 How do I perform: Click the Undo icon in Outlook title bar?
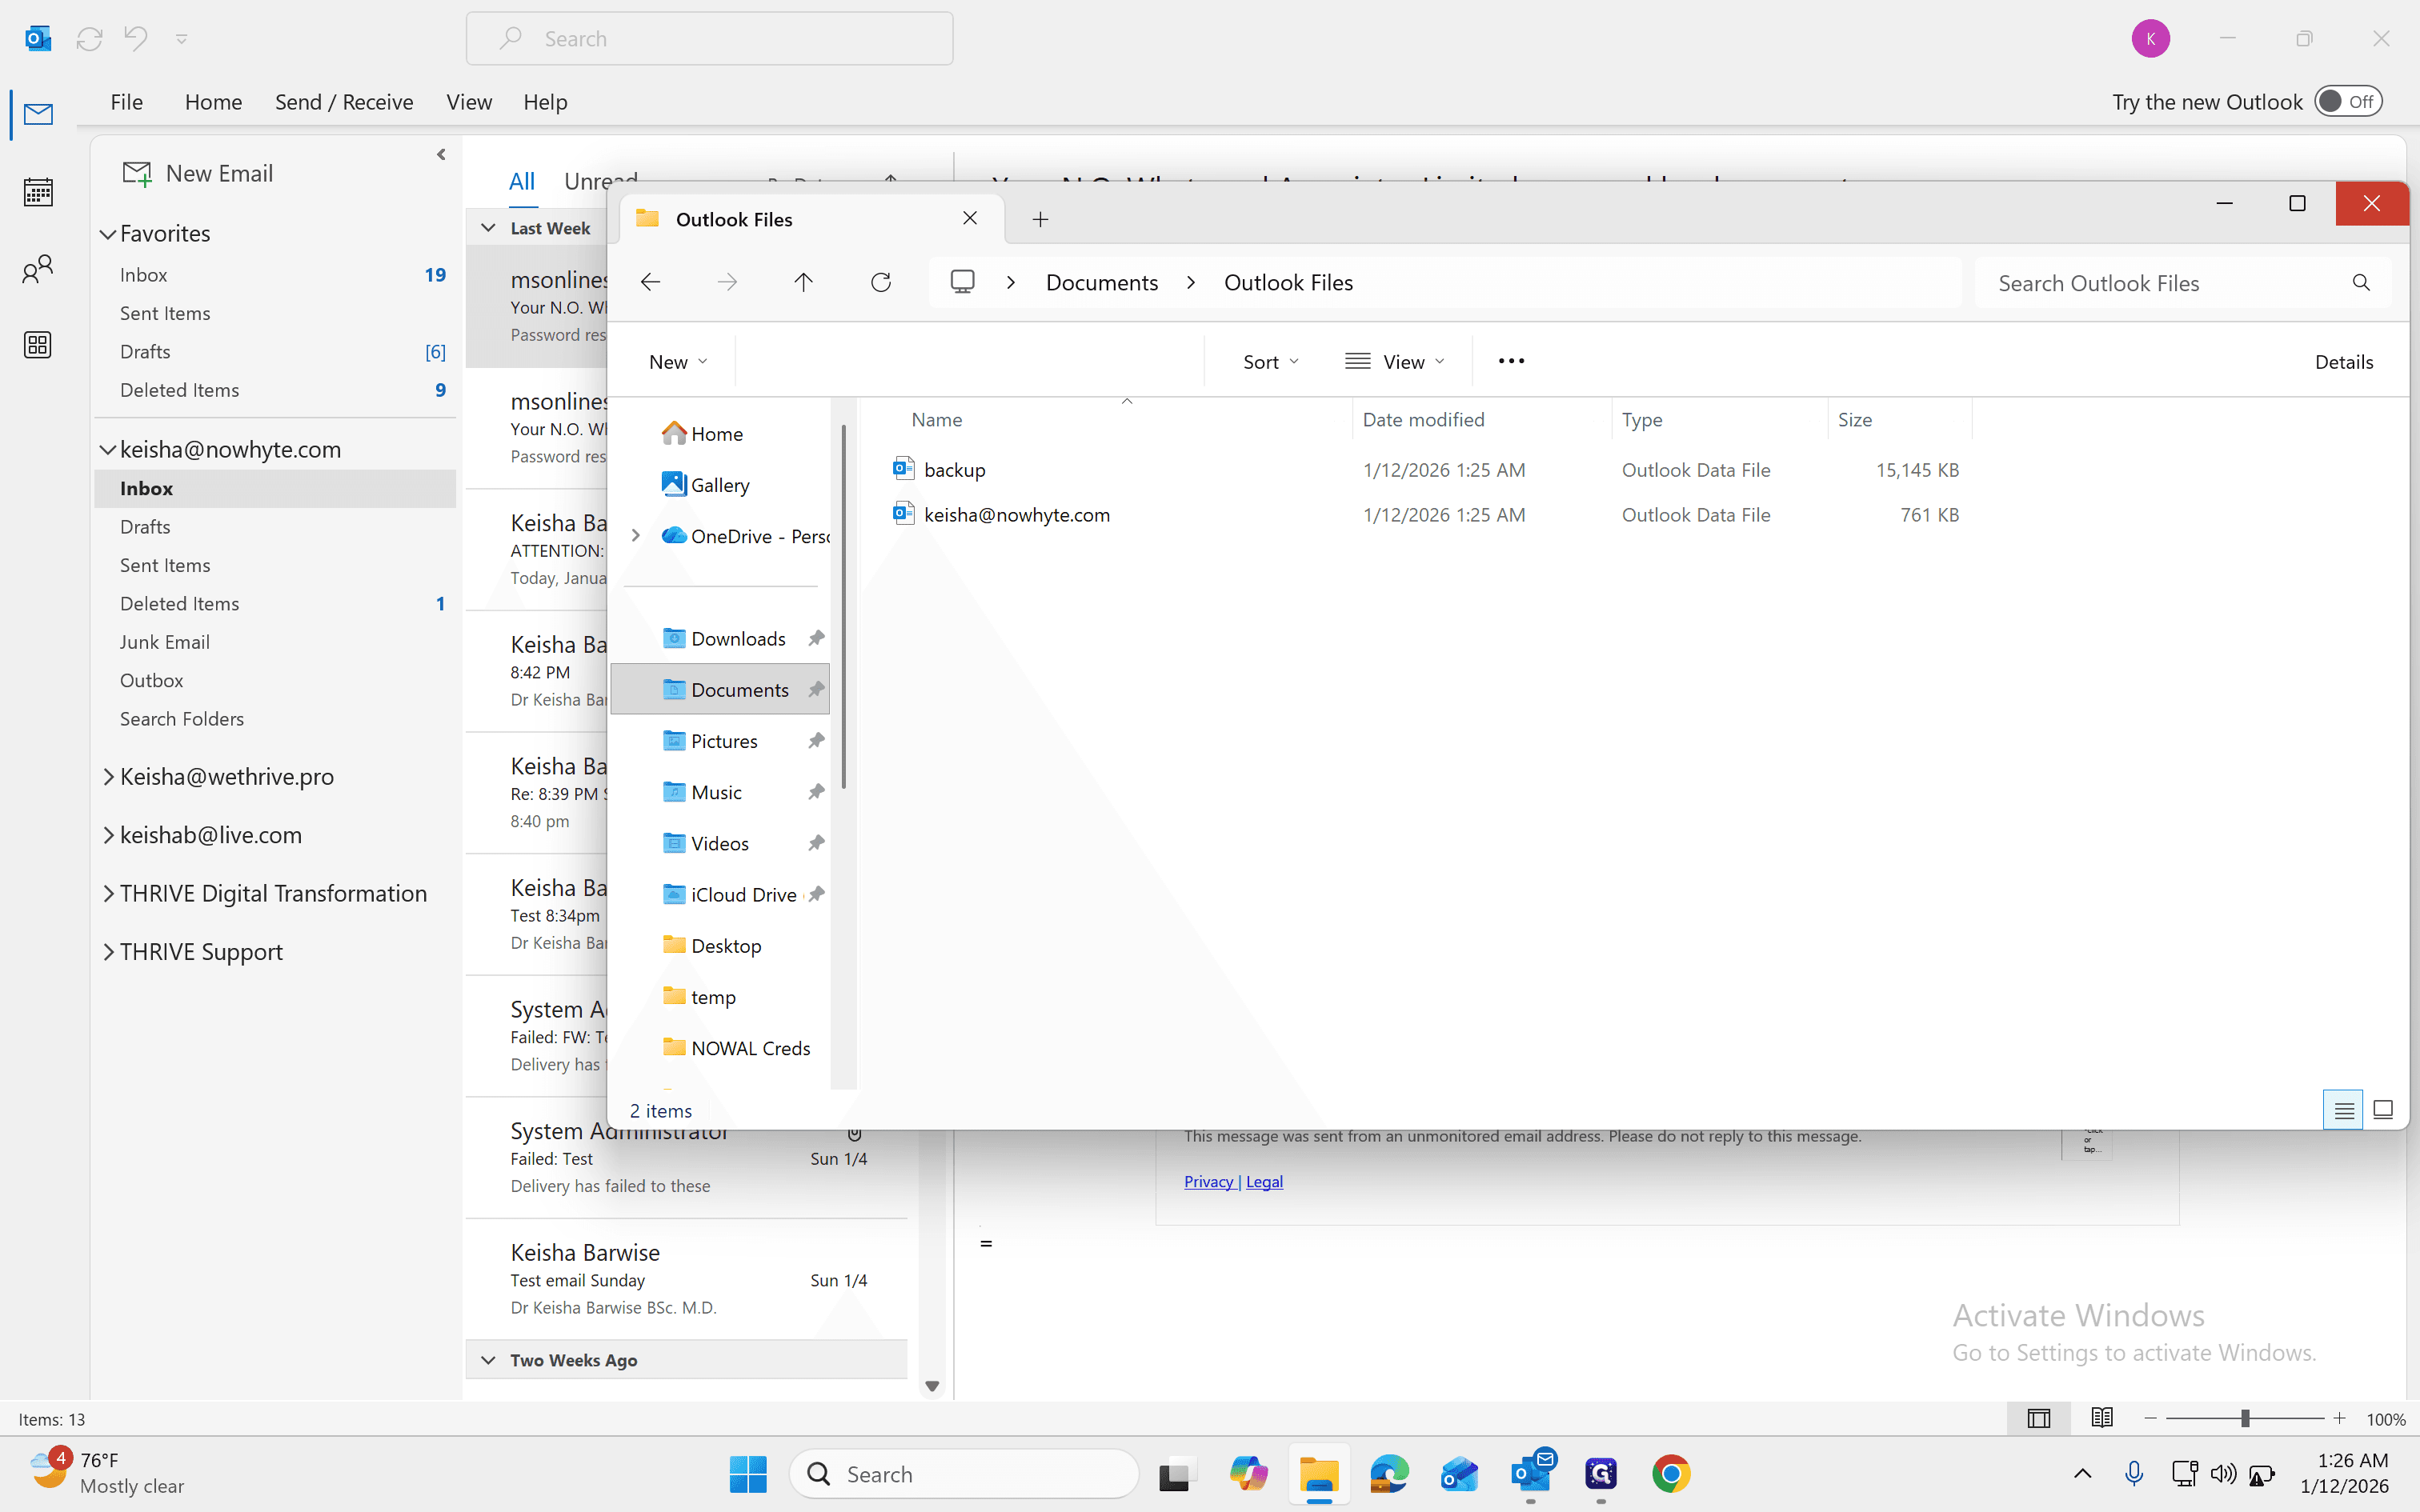click(x=135, y=39)
